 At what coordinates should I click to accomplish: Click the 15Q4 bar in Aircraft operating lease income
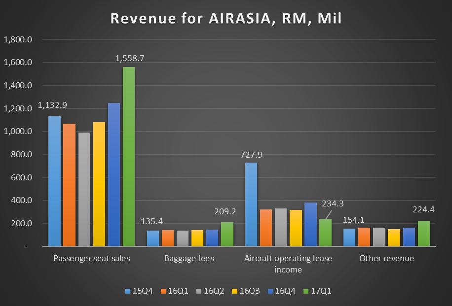[x=251, y=204]
